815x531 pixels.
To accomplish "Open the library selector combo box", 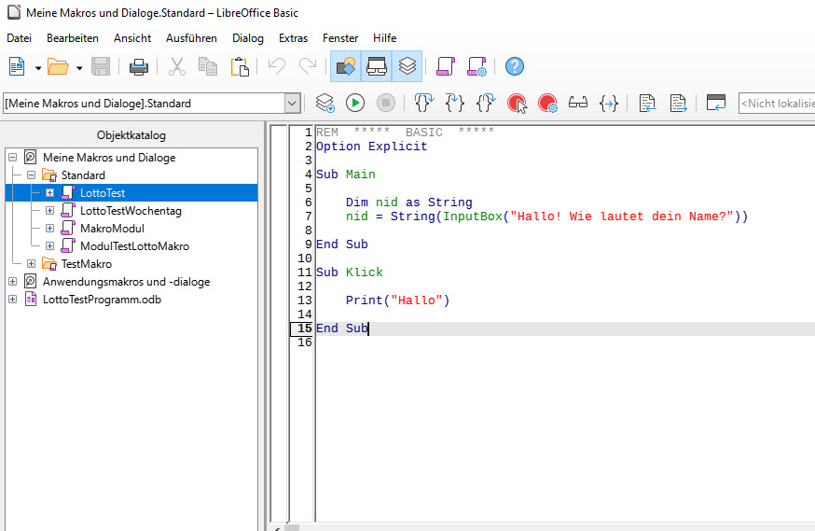I will coord(152,103).
